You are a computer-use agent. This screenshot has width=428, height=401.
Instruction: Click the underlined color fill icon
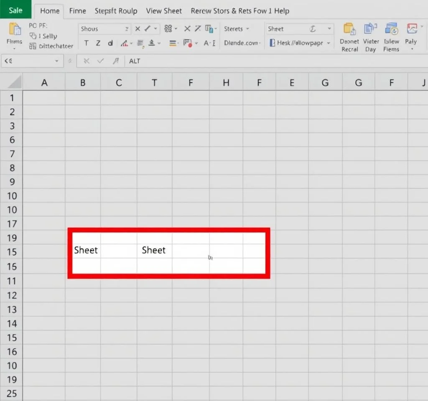[x=152, y=43]
